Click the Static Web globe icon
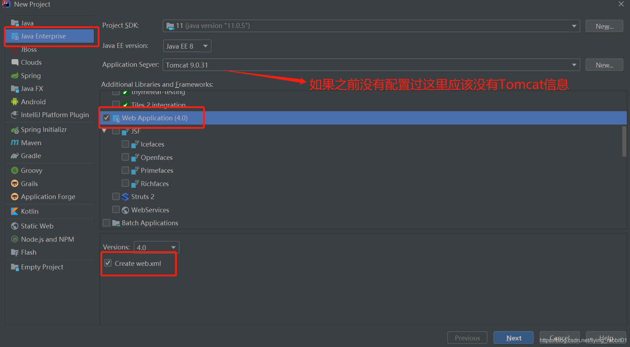630x347 pixels. pos(15,226)
